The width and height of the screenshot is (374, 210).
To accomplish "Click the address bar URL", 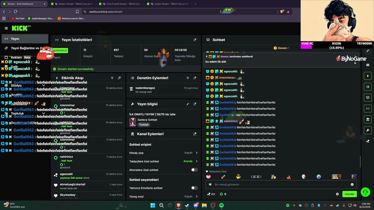I will pos(106,12).
